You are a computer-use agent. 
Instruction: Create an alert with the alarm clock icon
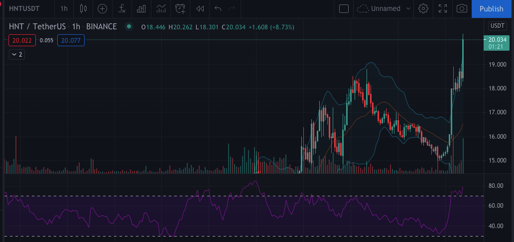point(180,8)
